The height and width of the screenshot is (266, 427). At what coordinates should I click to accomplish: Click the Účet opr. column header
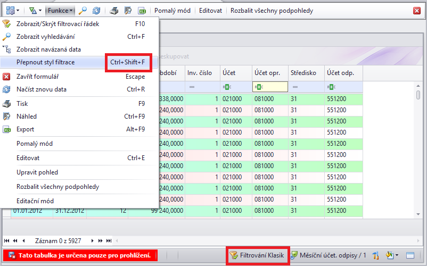click(x=270, y=73)
